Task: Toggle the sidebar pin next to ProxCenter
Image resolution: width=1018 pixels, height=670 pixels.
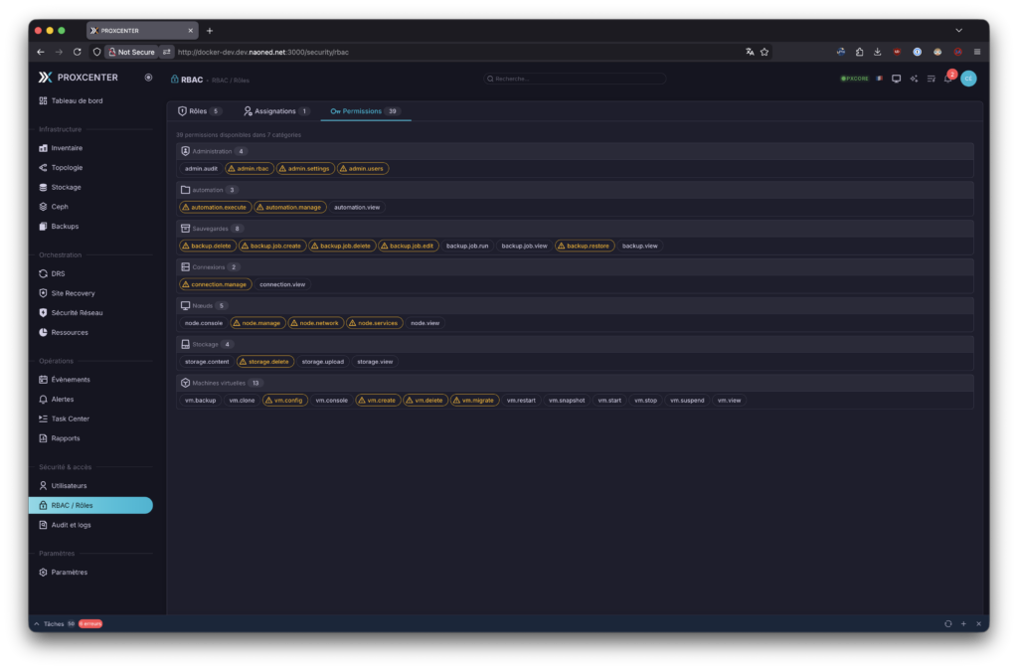Action: 148,77
